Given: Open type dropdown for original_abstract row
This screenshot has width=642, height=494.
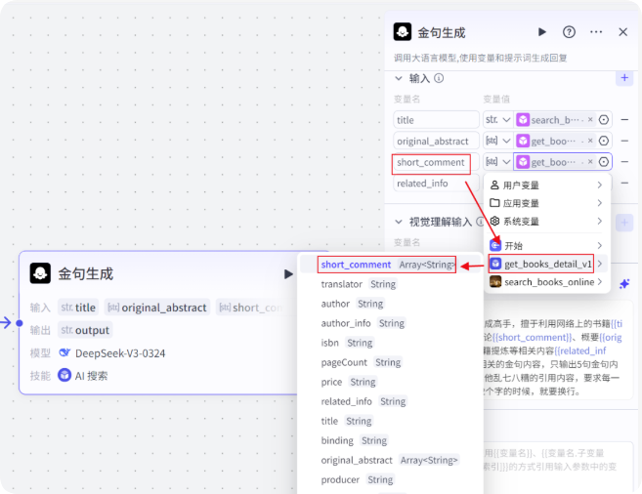Looking at the screenshot, I should [498, 142].
